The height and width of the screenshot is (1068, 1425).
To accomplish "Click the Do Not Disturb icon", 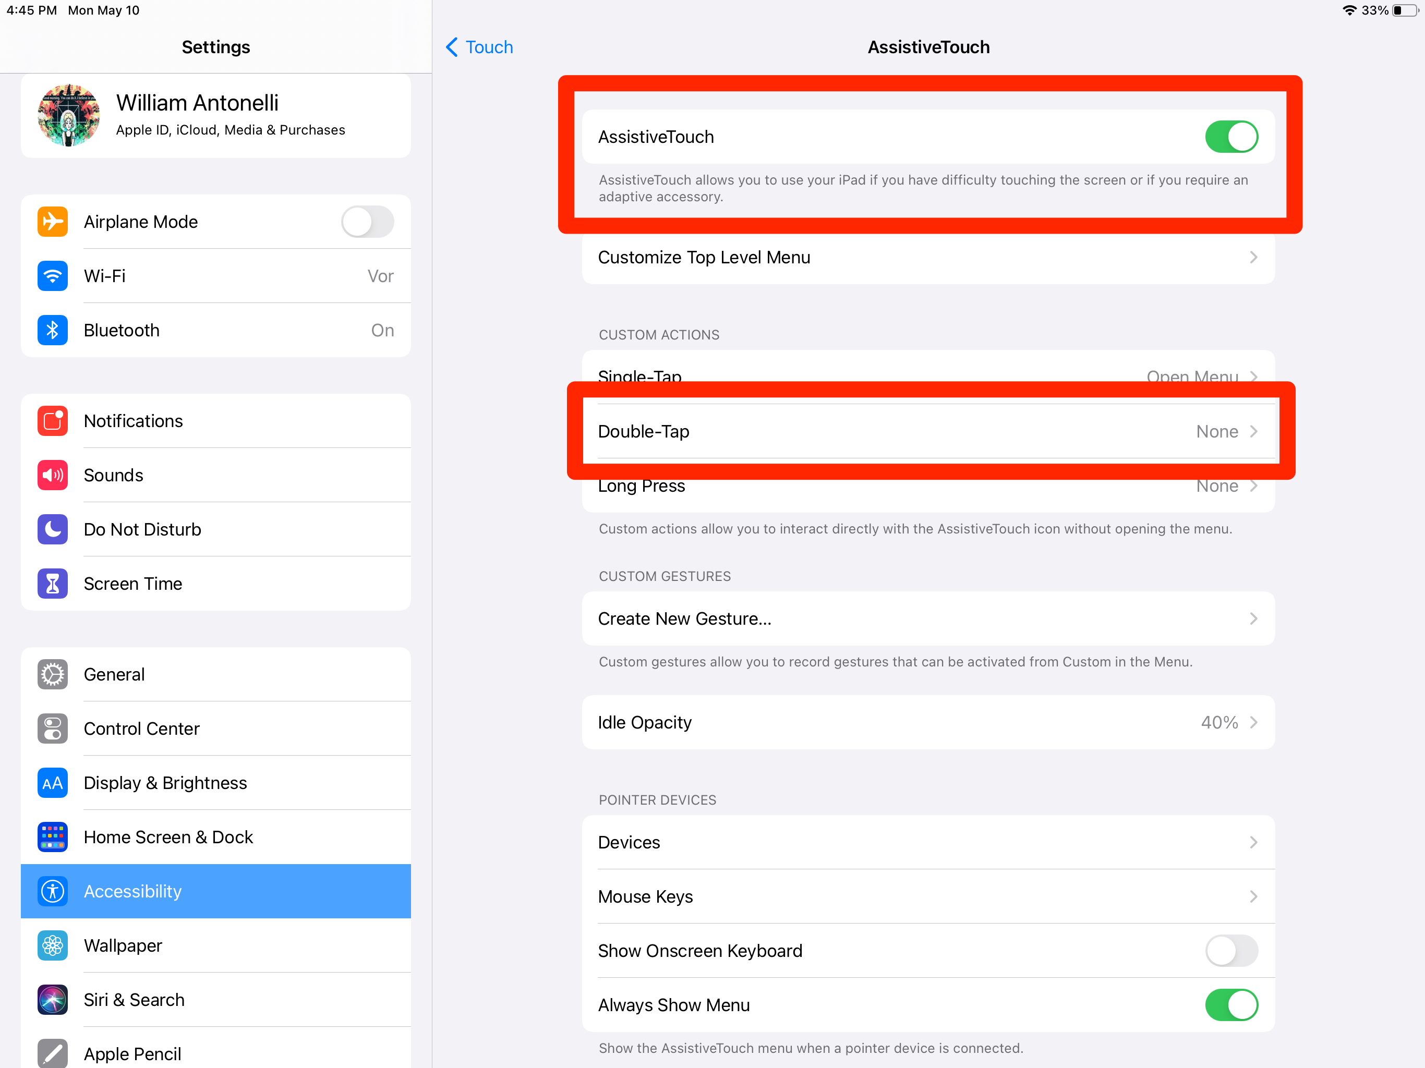I will click(x=52, y=529).
